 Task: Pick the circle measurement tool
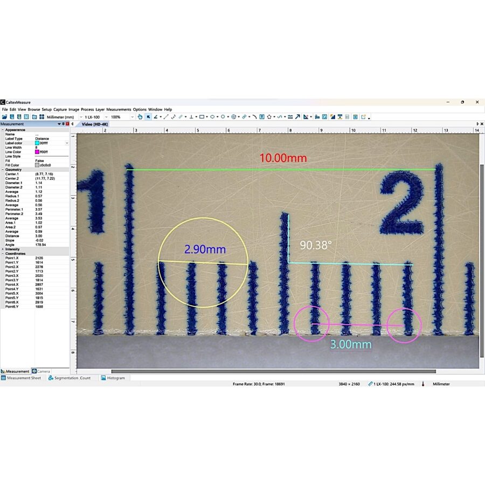223,117
